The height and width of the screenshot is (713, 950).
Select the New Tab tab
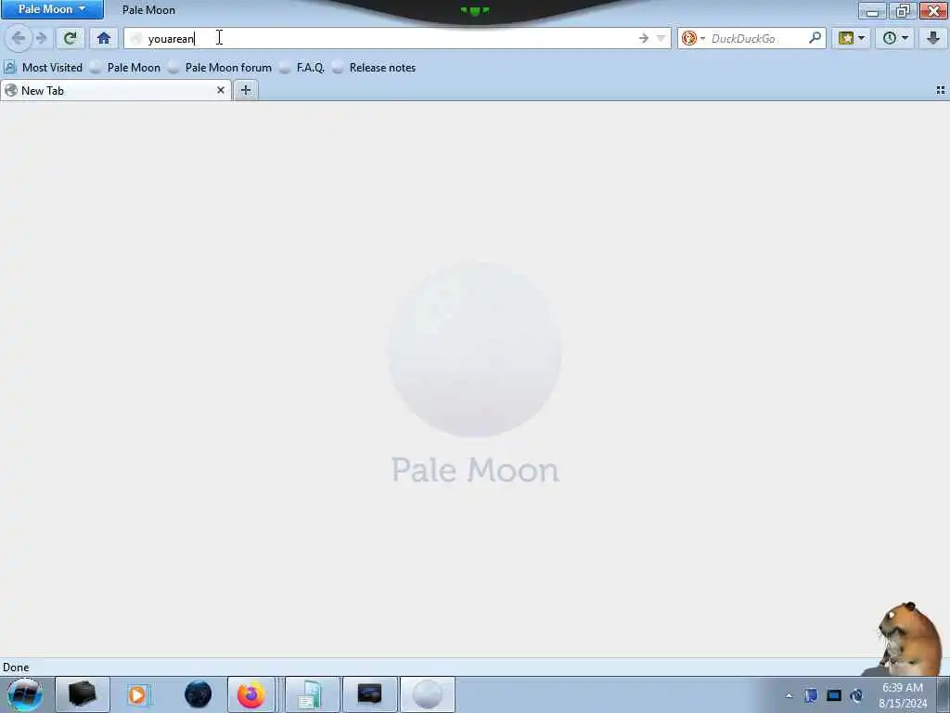click(x=115, y=90)
